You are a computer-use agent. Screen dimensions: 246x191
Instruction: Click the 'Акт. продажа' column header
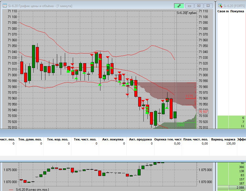click(140, 139)
